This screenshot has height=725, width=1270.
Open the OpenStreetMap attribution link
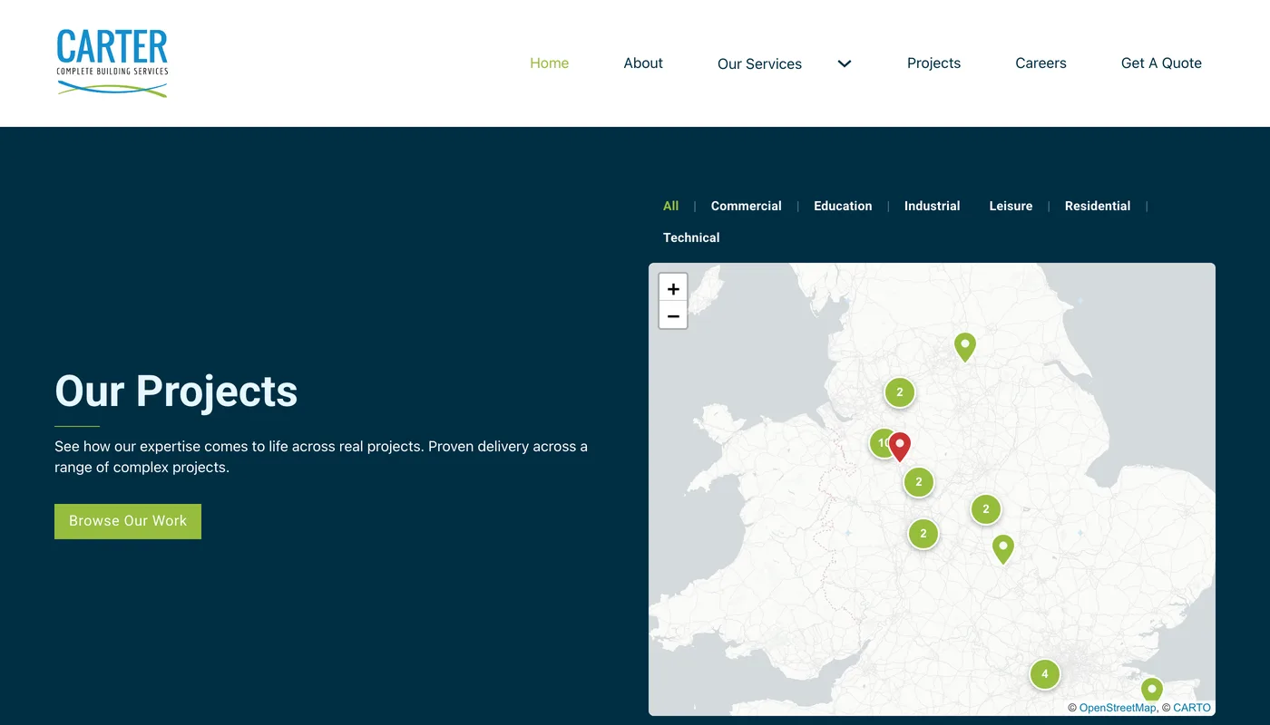pyautogui.click(x=1118, y=708)
